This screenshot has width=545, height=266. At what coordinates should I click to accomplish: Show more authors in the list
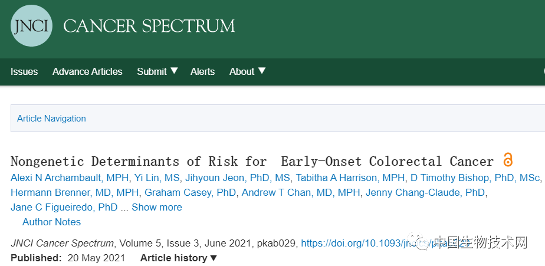point(157,207)
